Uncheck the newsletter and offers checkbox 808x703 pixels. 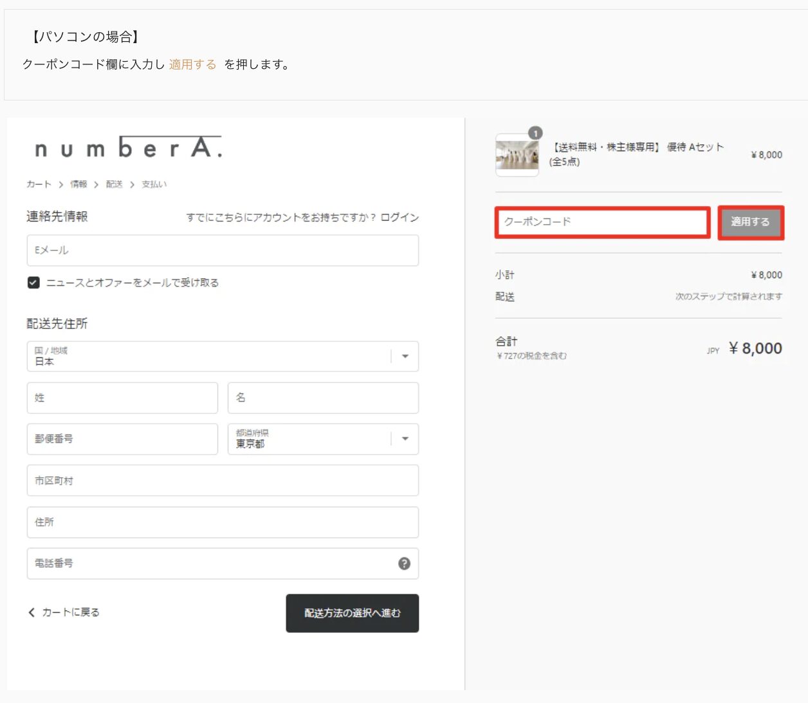(33, 283)
